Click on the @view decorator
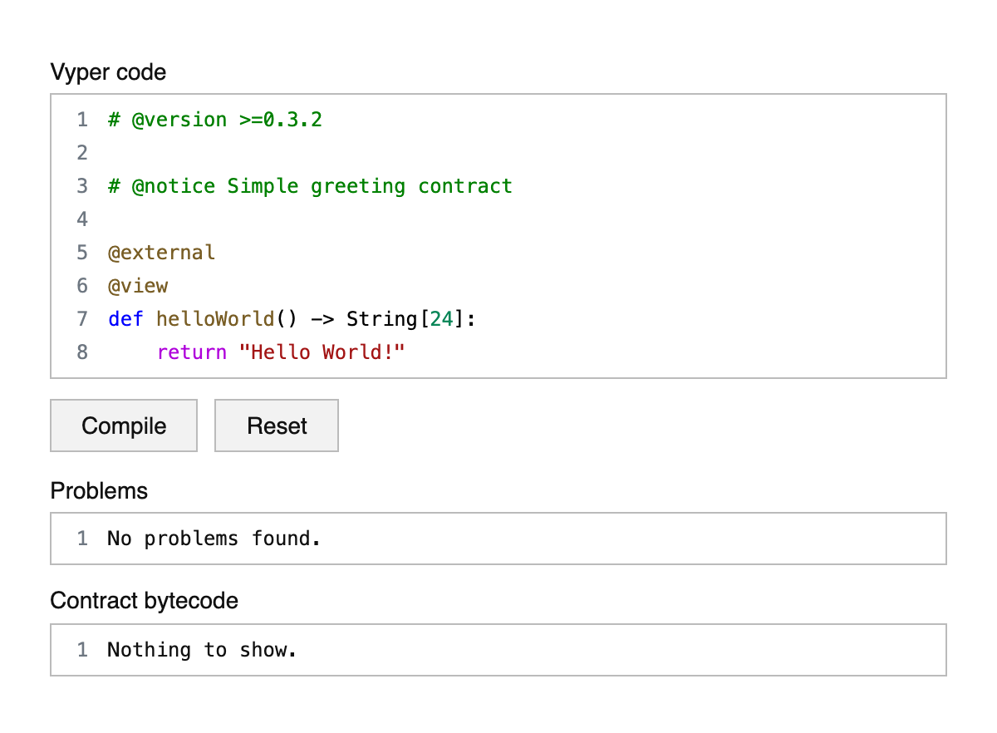The image size is (997, 733). [138, 286]
